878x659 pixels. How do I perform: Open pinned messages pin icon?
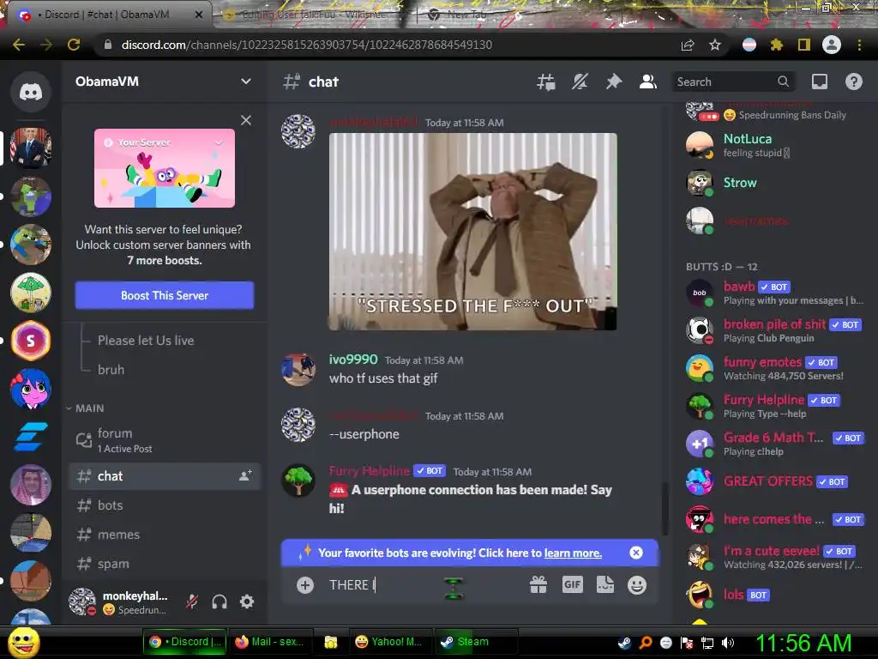click(x=614, y=82)
